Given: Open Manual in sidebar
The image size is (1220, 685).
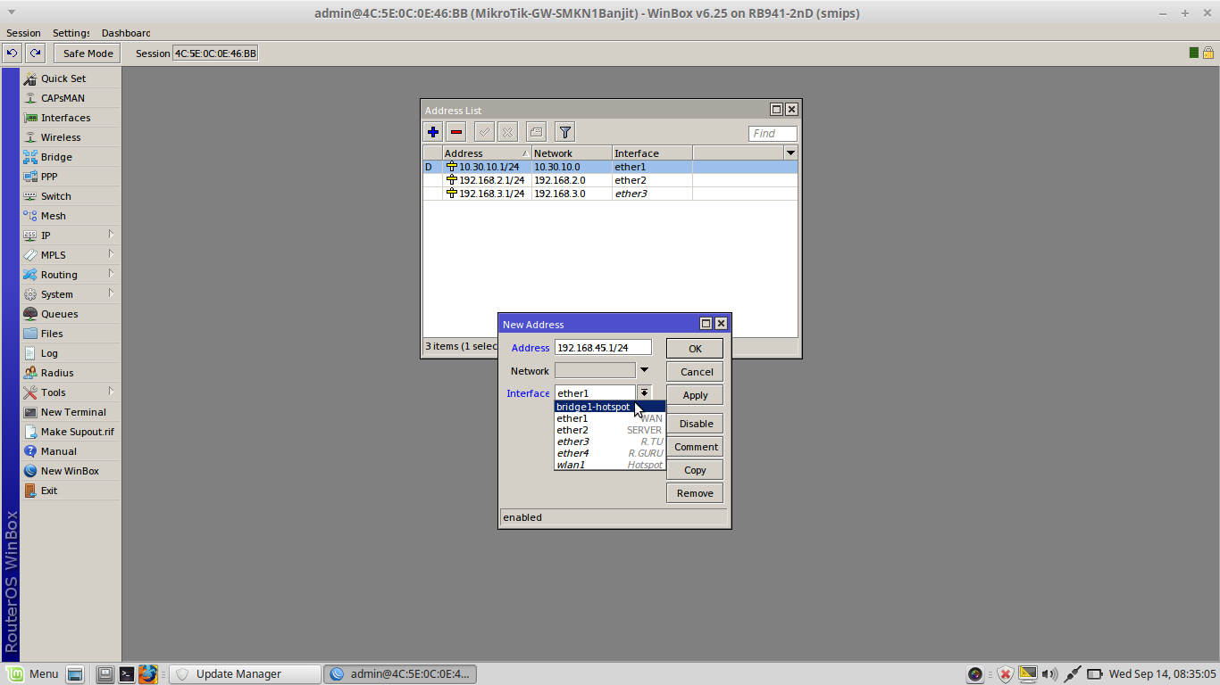Looking at the screenshot, I should pos(71,451).
